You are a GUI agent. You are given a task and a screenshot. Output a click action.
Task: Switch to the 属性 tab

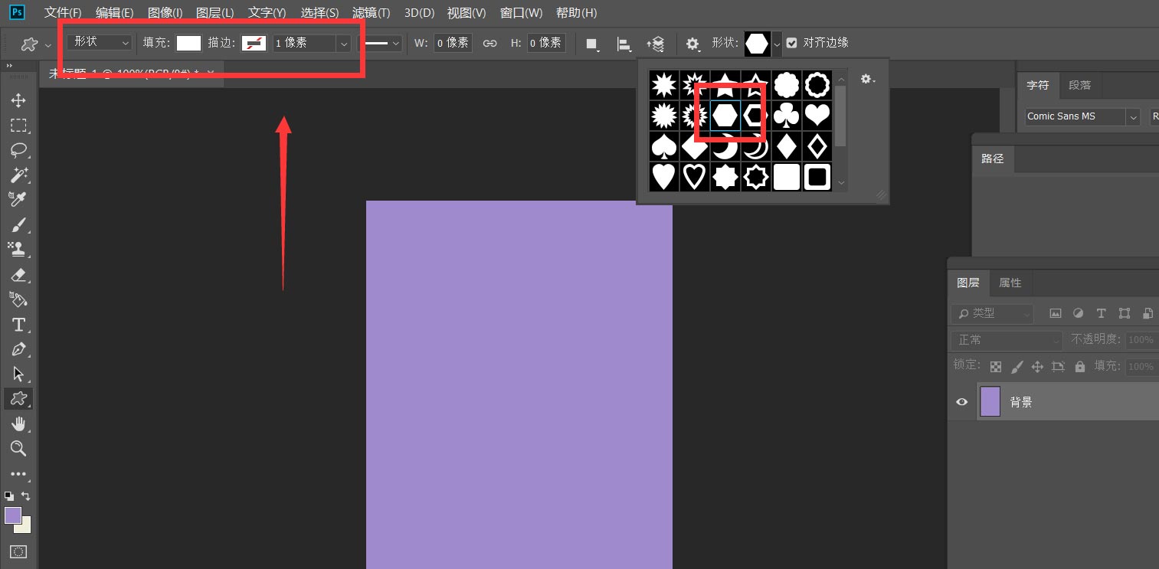[1010, 283]
